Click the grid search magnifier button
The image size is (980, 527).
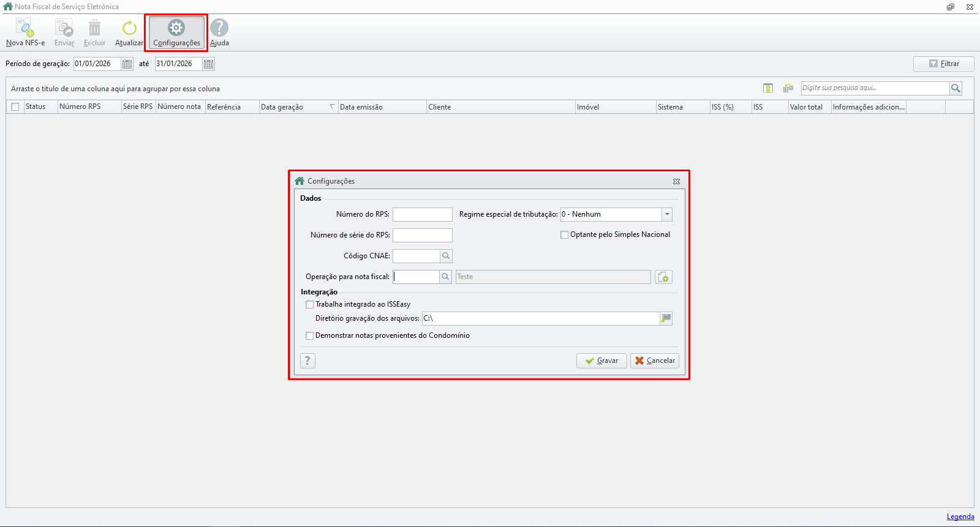(x=956, y=88)
